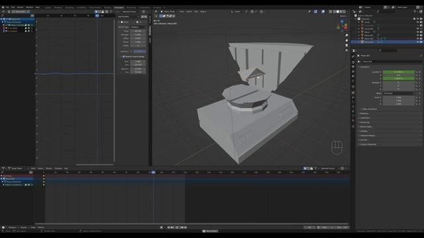The image size is (424, 238).
Task: Select Plane.003 row in the outliner
Action: point(387,42)
